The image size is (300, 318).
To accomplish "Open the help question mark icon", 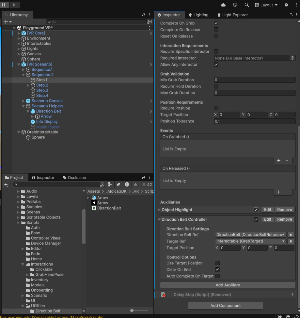I will click(286, 5).
